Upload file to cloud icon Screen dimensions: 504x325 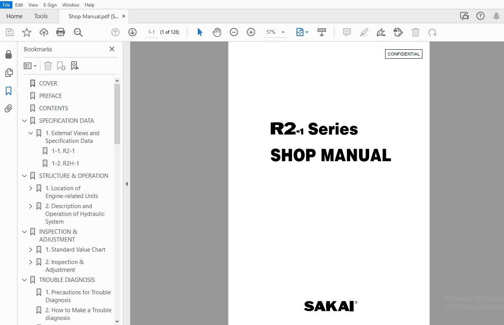[44, 32]
